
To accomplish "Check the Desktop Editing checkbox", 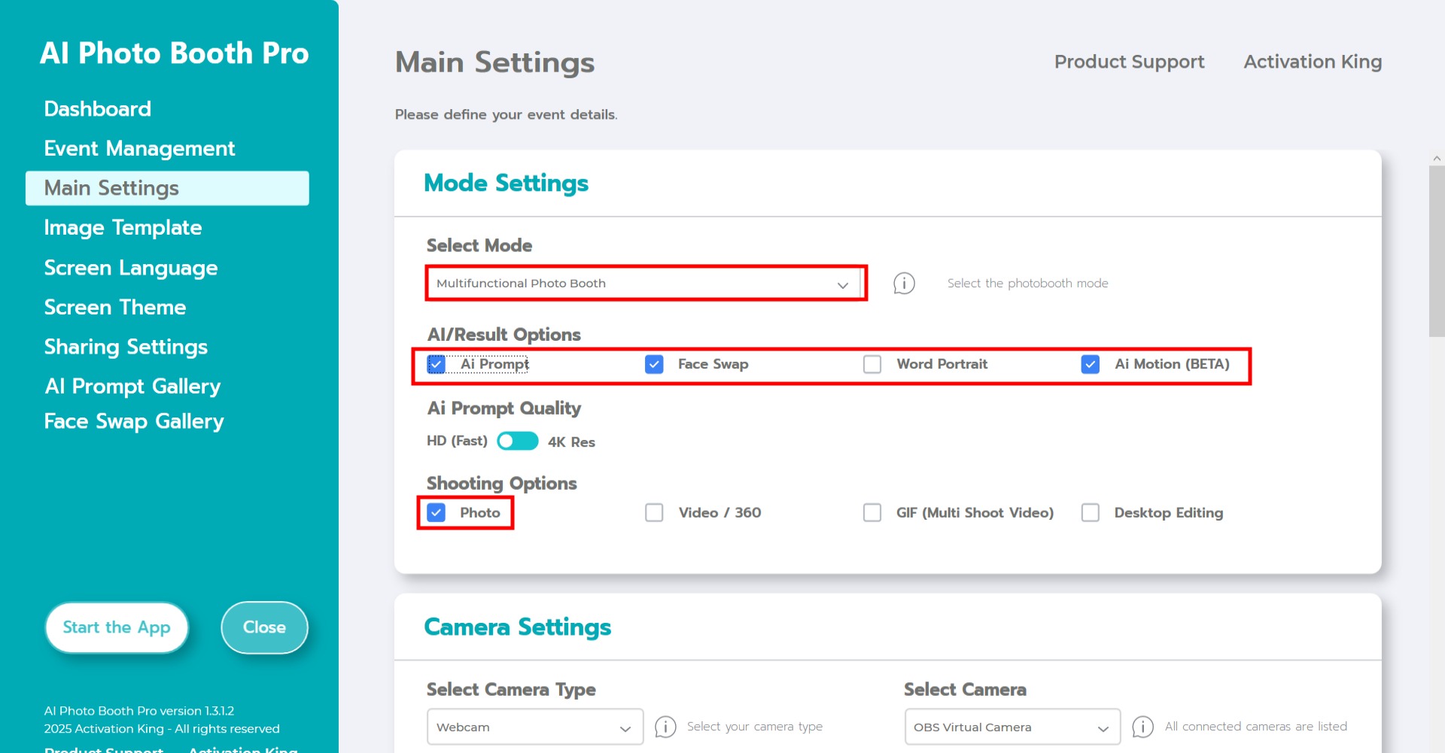I will [1091, 513].
